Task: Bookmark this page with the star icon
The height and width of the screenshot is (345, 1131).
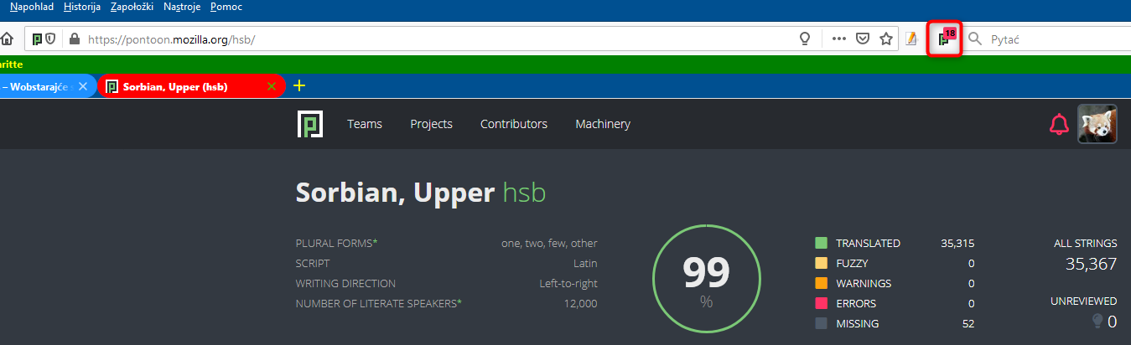Action: (885, 39)
